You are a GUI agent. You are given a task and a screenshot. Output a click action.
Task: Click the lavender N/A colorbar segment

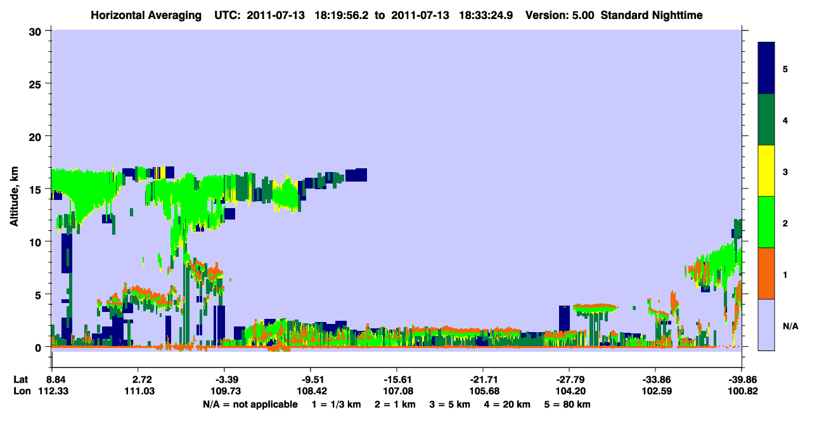tap(766, 325)
